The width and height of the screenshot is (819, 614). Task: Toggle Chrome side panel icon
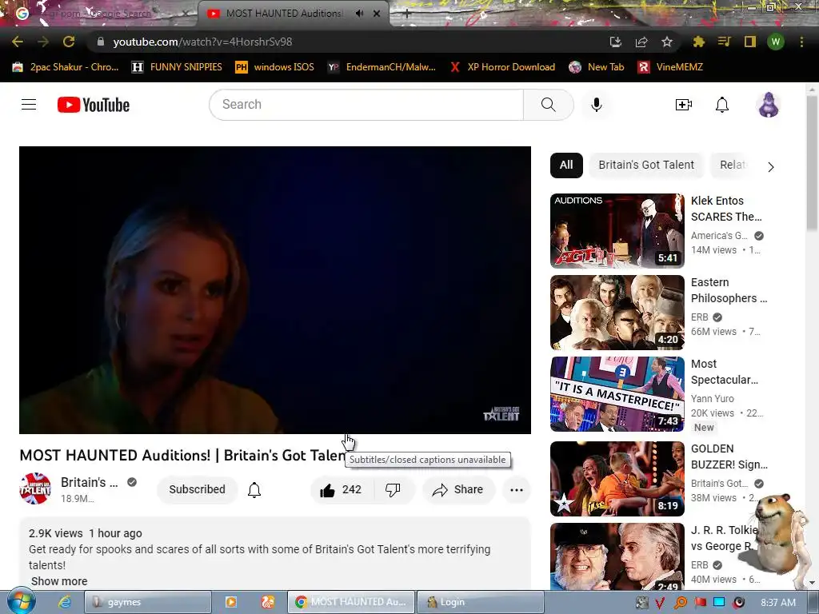click(750, 42)
